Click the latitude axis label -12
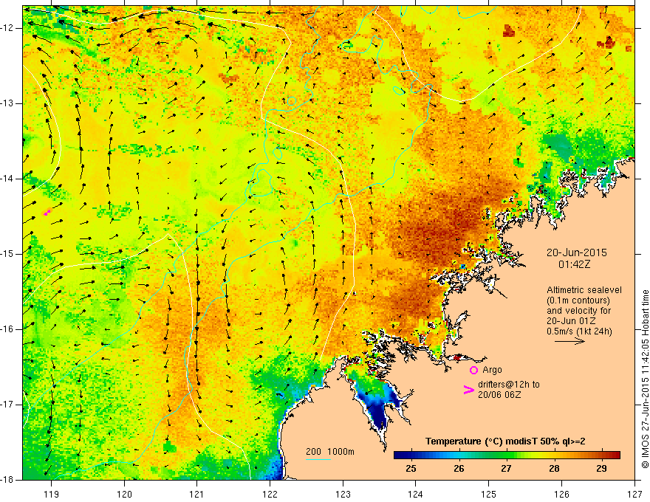Screen dimensions: 650x502 8,28
